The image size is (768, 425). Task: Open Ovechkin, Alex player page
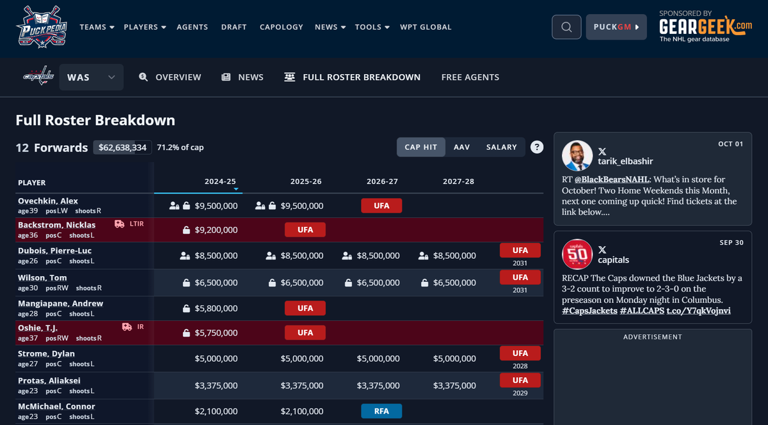pyautogui.click(x=48, y=201)
